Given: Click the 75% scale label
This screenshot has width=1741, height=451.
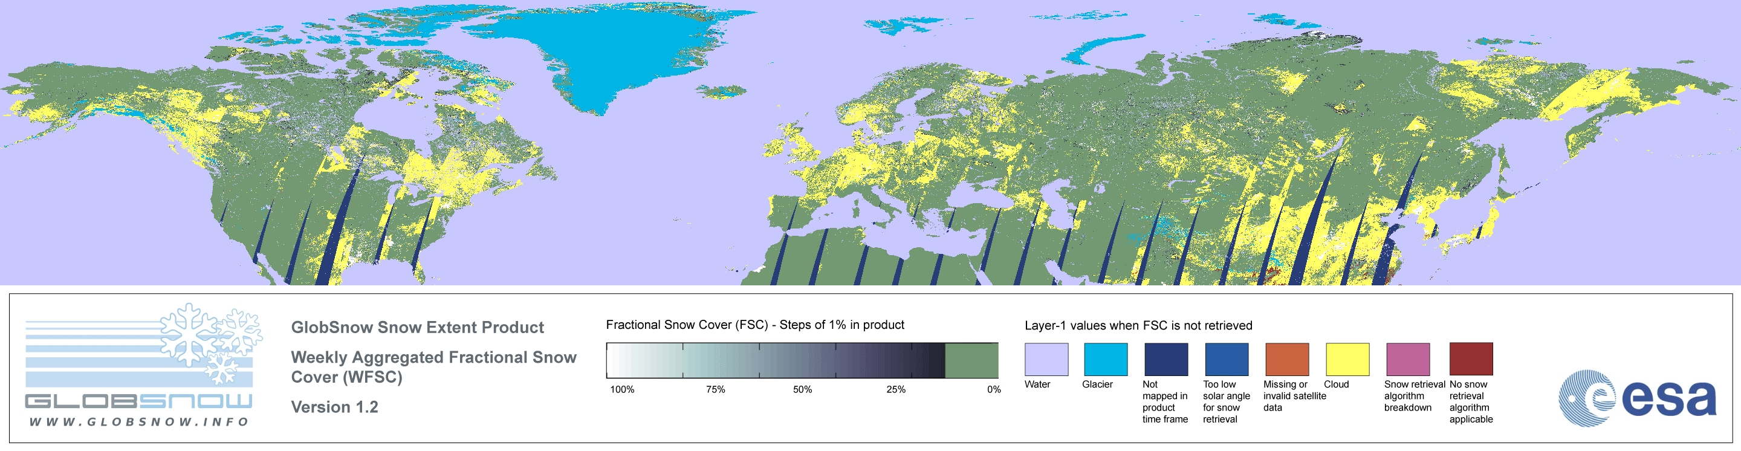Looking at the screenshot, I should point(715,389).
